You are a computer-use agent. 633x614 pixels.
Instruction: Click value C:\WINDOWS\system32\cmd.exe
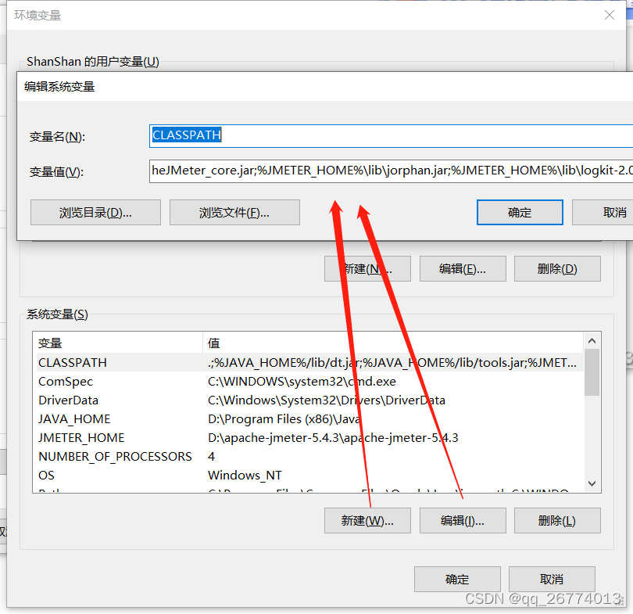(302, 382)
